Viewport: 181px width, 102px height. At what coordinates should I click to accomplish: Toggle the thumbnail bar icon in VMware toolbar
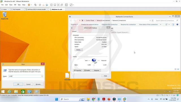[55, 5]
